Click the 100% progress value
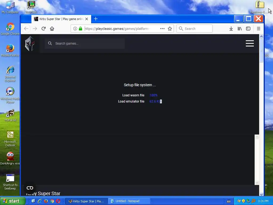The image size is (273, 205). [153, 95]
